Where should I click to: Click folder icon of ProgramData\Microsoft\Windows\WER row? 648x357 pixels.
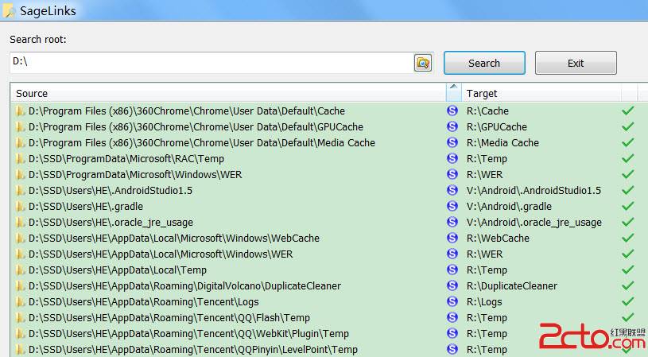[x=19, y=175]
